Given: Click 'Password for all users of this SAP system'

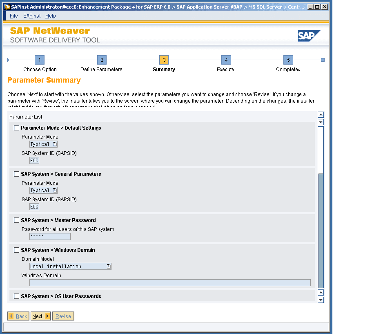Looking at the screenshot, I should [x=68, y=229].
